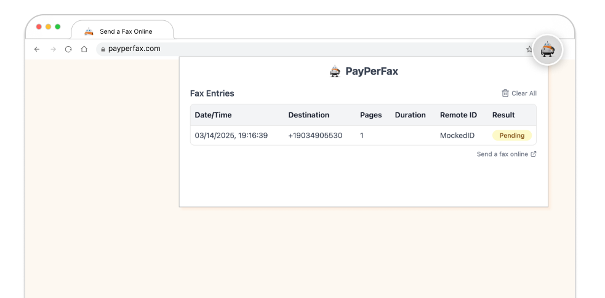Screen dimensions: 605x298
Task: Click the MockedID remote ID cell
Action: (x=457, y=136)
